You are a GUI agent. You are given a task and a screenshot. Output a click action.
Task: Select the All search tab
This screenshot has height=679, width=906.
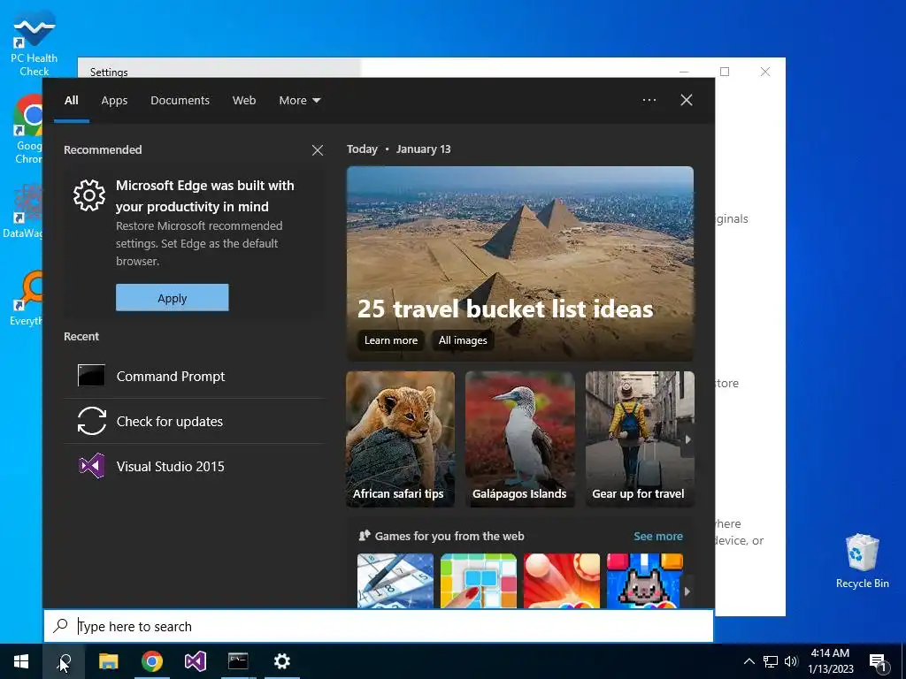click(72, 101)
